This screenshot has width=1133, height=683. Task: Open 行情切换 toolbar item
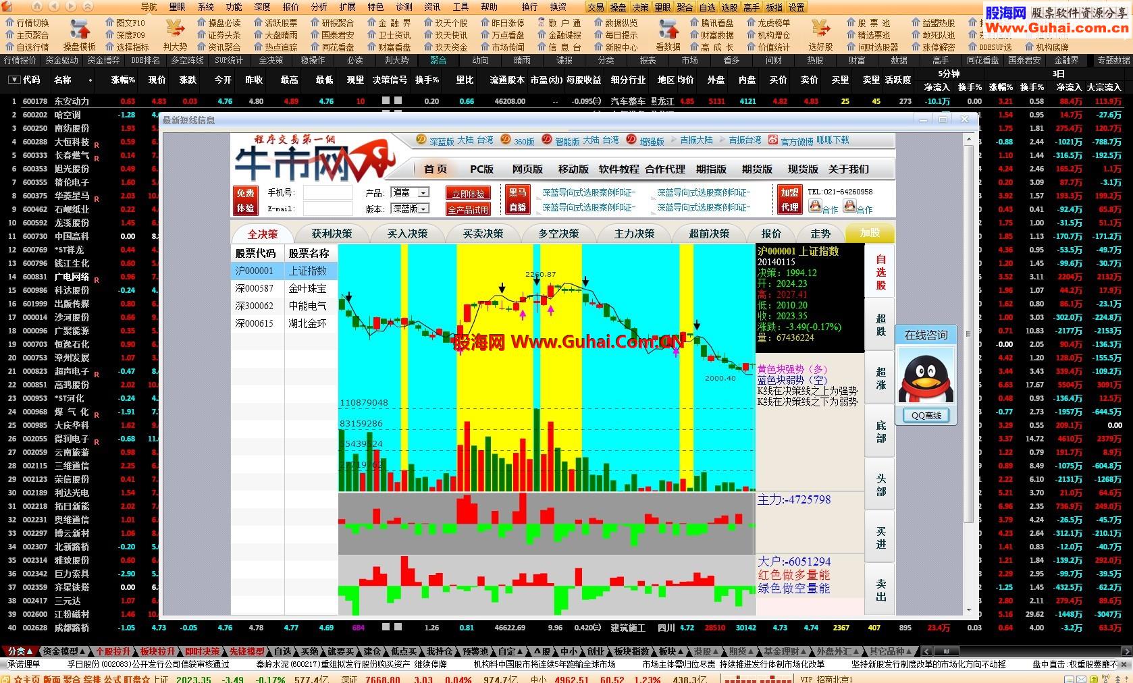click(x=27, y=23)
